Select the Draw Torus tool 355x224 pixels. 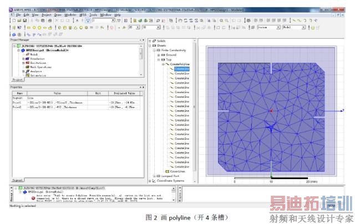click(x=87, y=28)
